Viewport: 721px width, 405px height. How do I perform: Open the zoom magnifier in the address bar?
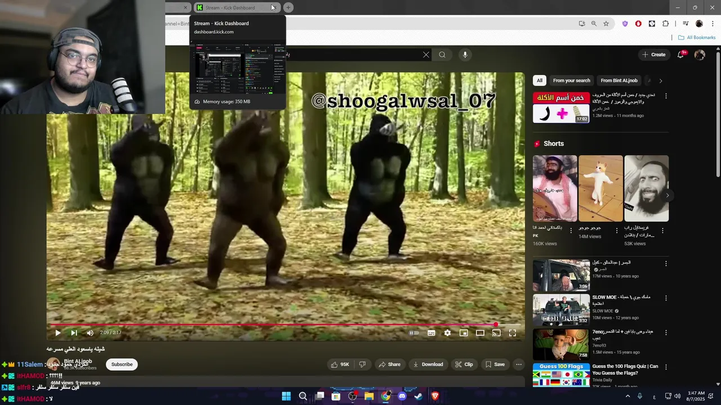tap(594, 24)
